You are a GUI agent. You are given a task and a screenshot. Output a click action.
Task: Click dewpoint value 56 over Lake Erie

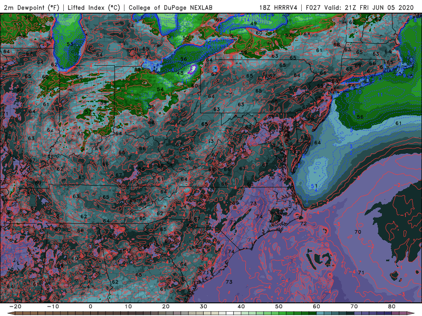tap(184, 59)
